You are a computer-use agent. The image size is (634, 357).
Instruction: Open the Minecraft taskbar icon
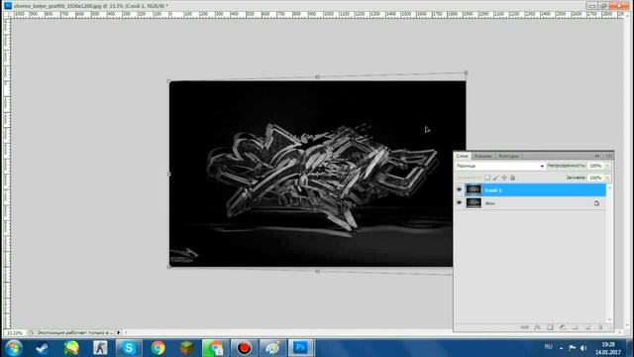[x=186, y=348]
